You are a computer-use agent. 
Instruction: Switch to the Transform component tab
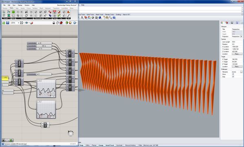coord(56,8)
